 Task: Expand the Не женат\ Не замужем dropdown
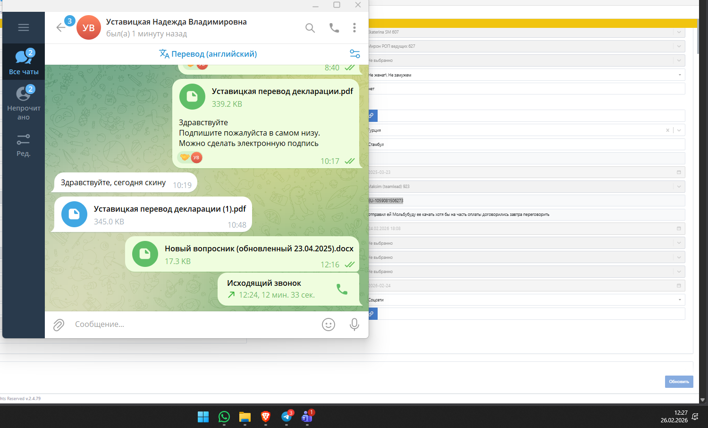point(680,75)
